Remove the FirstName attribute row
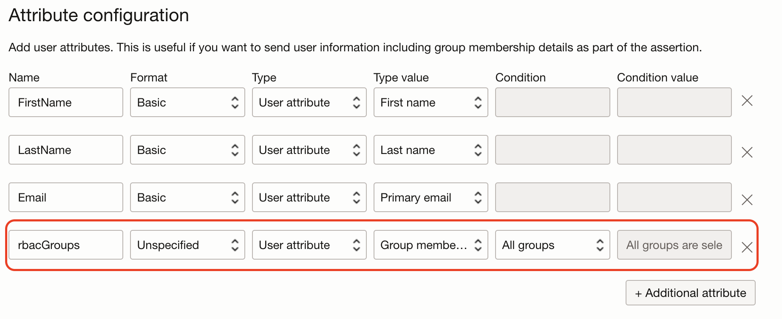This screenshot has height=319, width=782. pyautogui.click(x=747, y=101)
